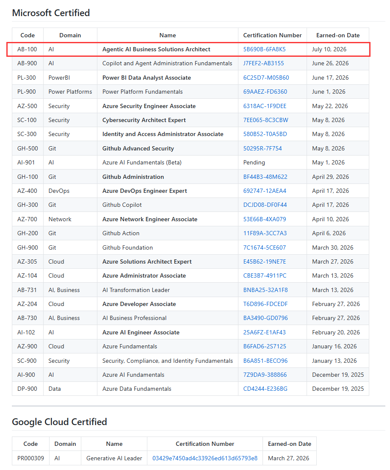The height and width of the screenshot is (470, 390).
Task: Select Power BI Data Analyst Associate text
Action: tap(147, 78)
